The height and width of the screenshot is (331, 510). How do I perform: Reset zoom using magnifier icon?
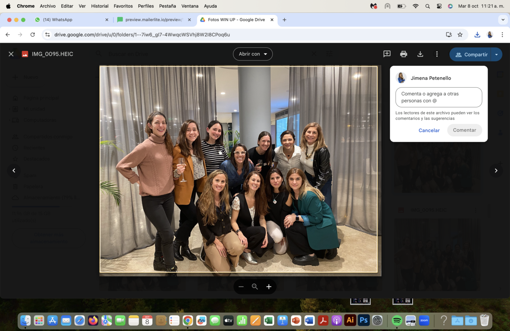pyautogui.click(x=255, y=286)
